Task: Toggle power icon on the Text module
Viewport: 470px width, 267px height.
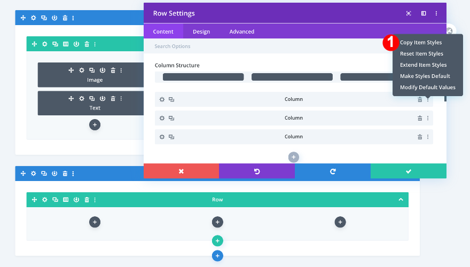Action: [103, 99]
